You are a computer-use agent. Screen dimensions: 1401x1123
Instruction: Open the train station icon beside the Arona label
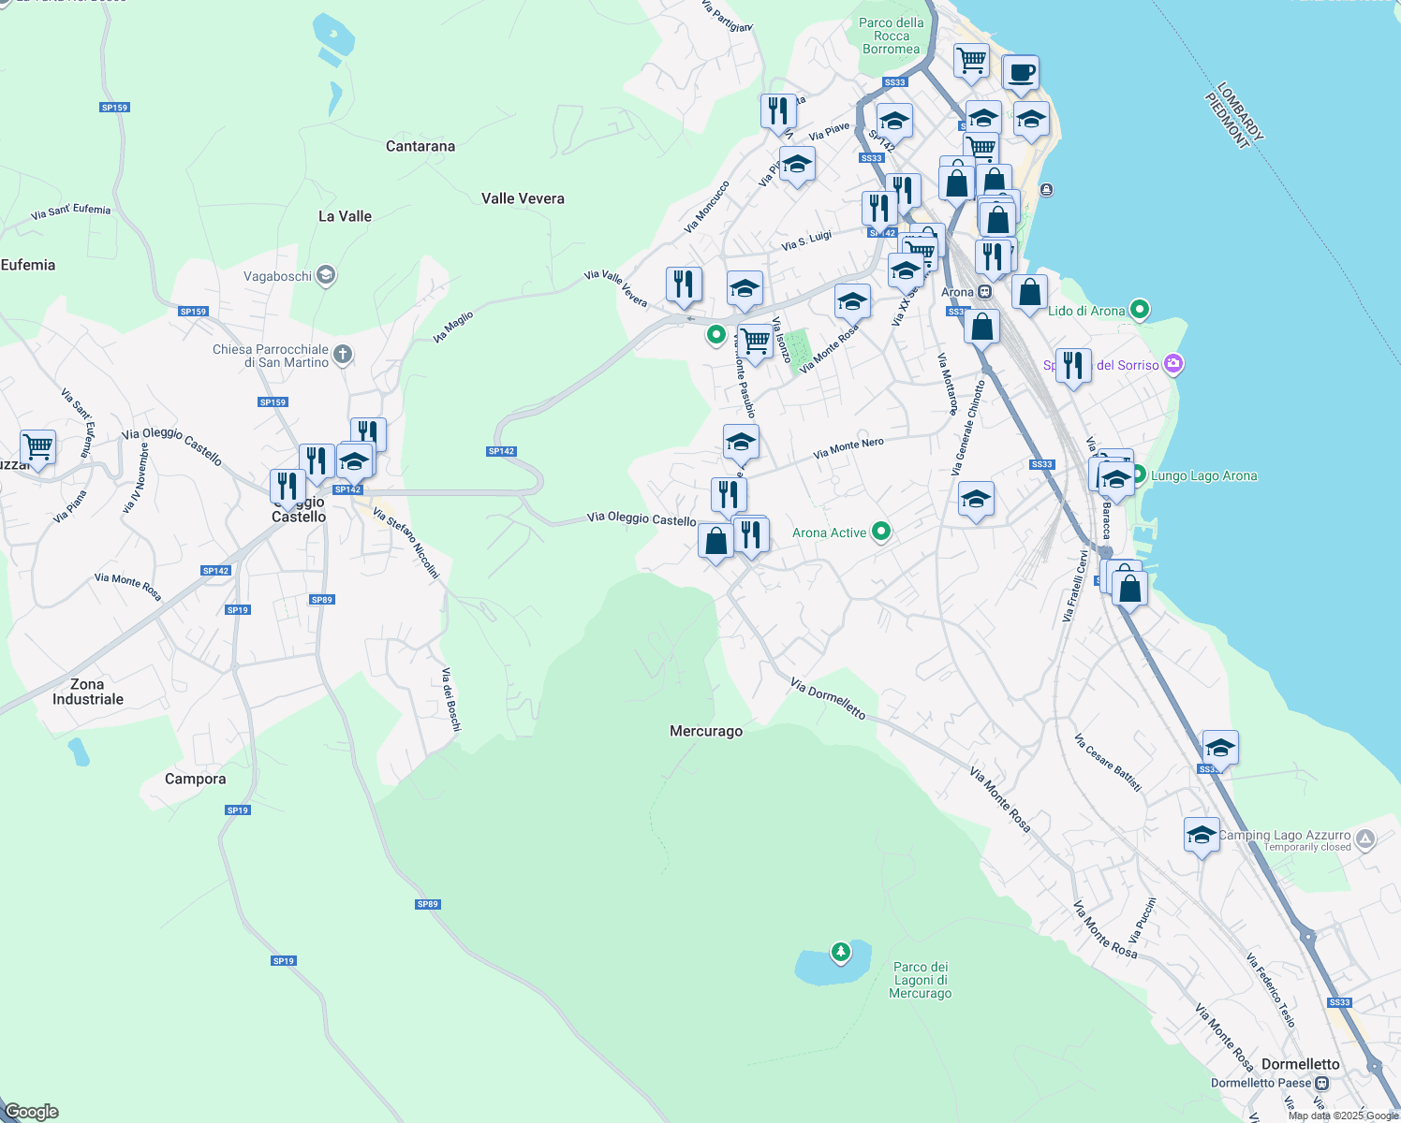pos(984,291)
